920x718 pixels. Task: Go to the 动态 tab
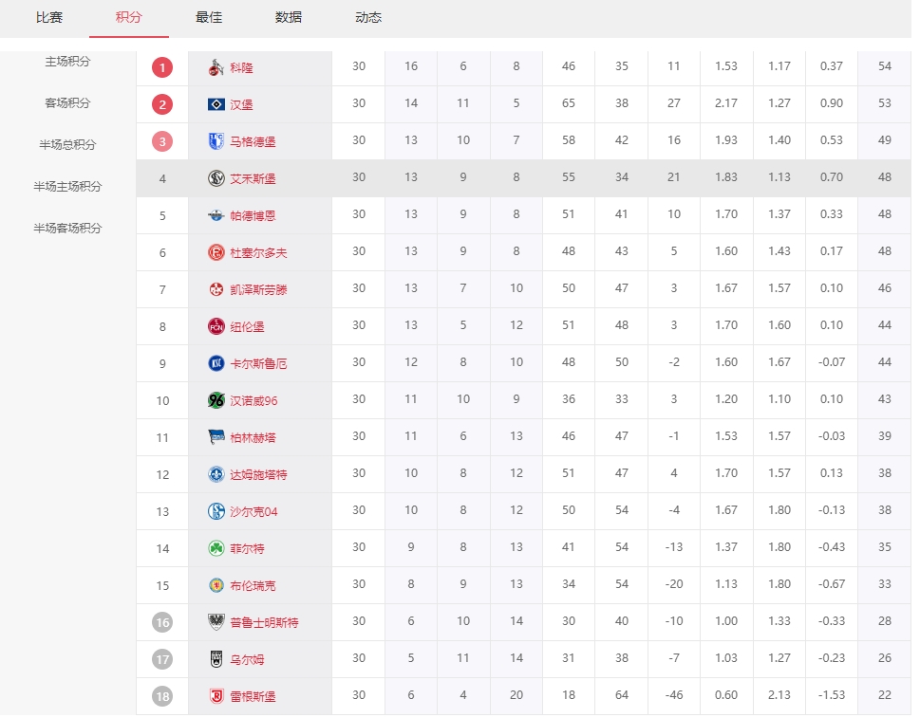(368, 18)
